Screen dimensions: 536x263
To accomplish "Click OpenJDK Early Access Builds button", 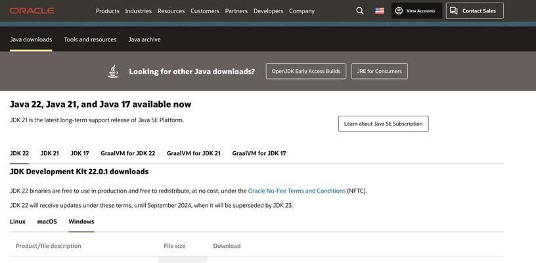I will coord(306,71).
